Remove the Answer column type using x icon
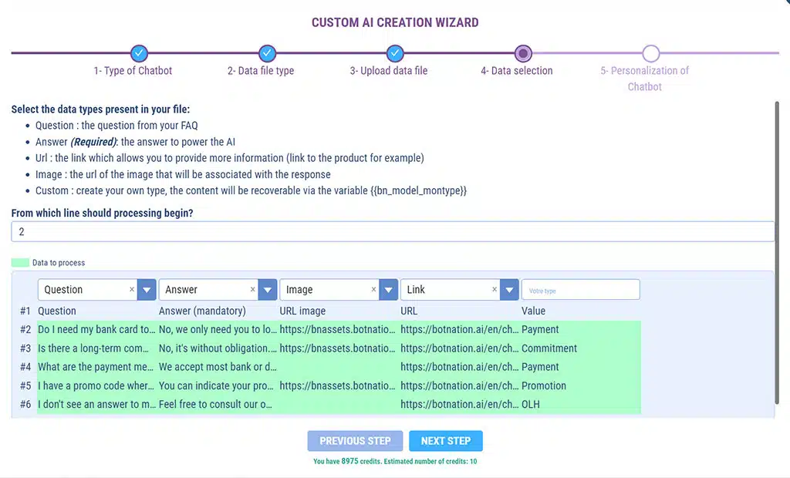The height and width of the screenshot is (478, 790). pos(253,290)
